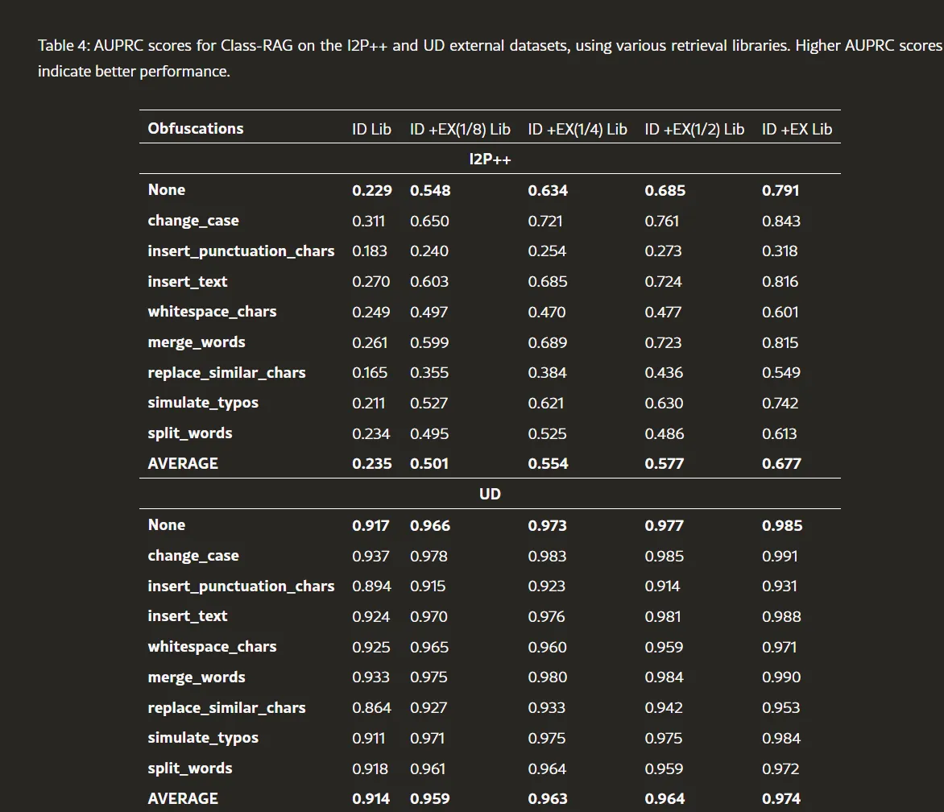The height and width of the screenshot is (812, 944).
Task: Select the ID Lib column header
Action: click(371, 130)
